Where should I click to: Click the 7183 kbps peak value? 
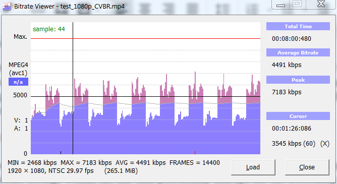(287, 92)
